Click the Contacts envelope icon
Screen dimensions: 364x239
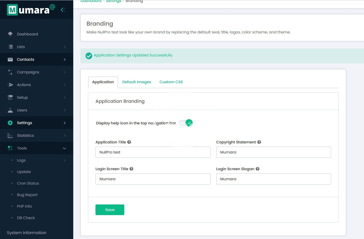point(10,59)
